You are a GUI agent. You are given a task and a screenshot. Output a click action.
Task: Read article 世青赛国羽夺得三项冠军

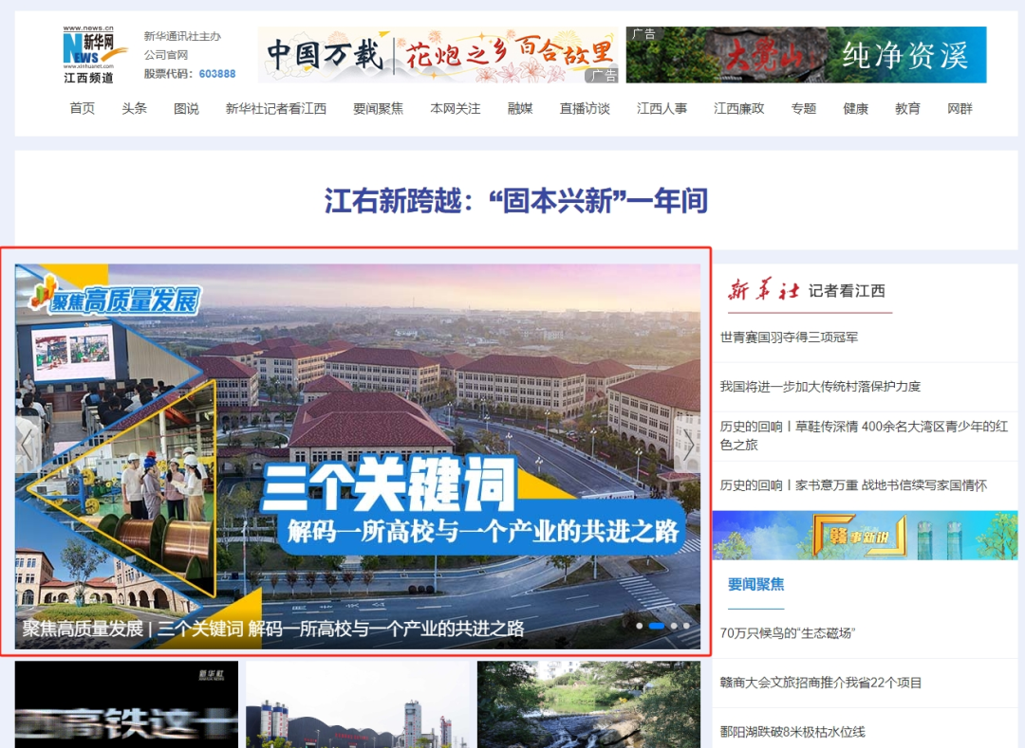click(x=789, y=338)
